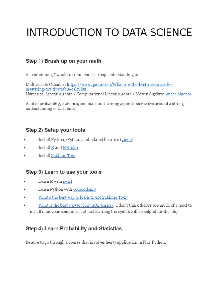Screen dimensions: 219x292
Task: Click the Step 2 Setup your tools heading
Action: [x=55, y=130]
